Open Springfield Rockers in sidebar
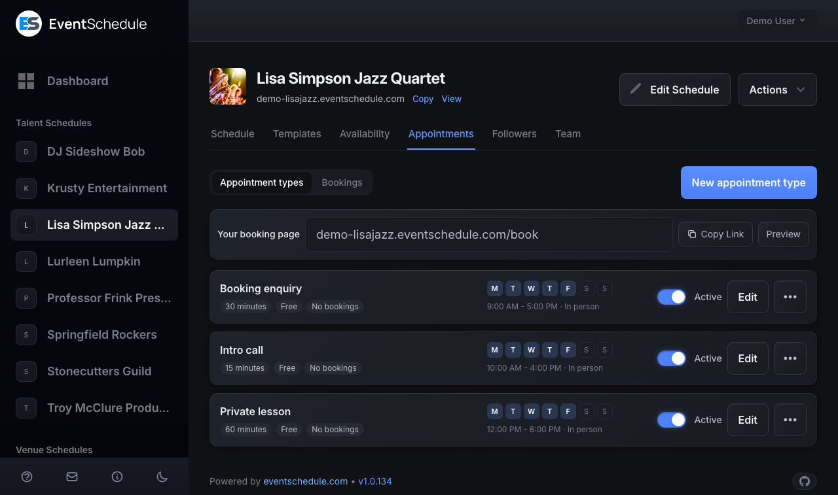This screenshot has height=495, width=838. click(x=94, y=335)
